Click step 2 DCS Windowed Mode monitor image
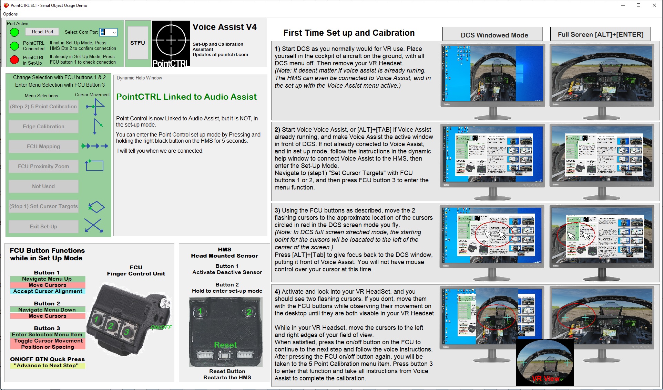 493,162
